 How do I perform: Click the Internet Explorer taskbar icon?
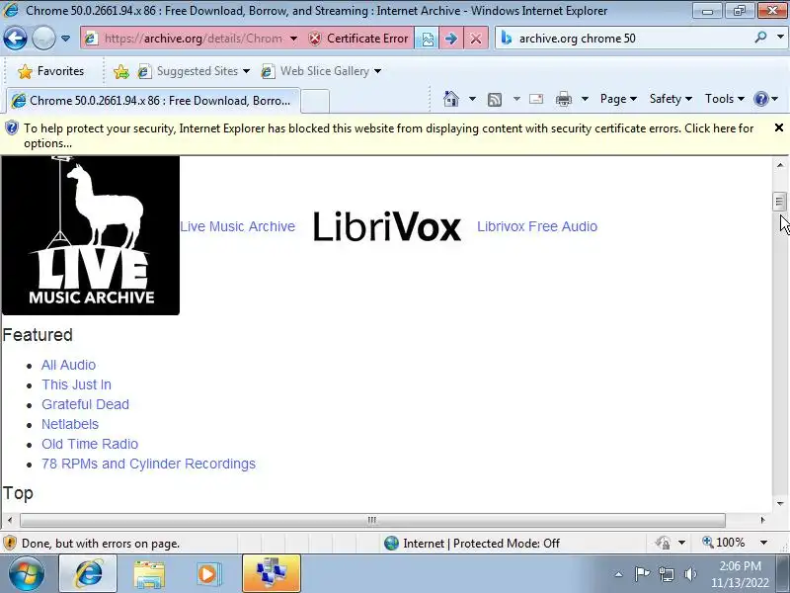[x=88, y=573]
